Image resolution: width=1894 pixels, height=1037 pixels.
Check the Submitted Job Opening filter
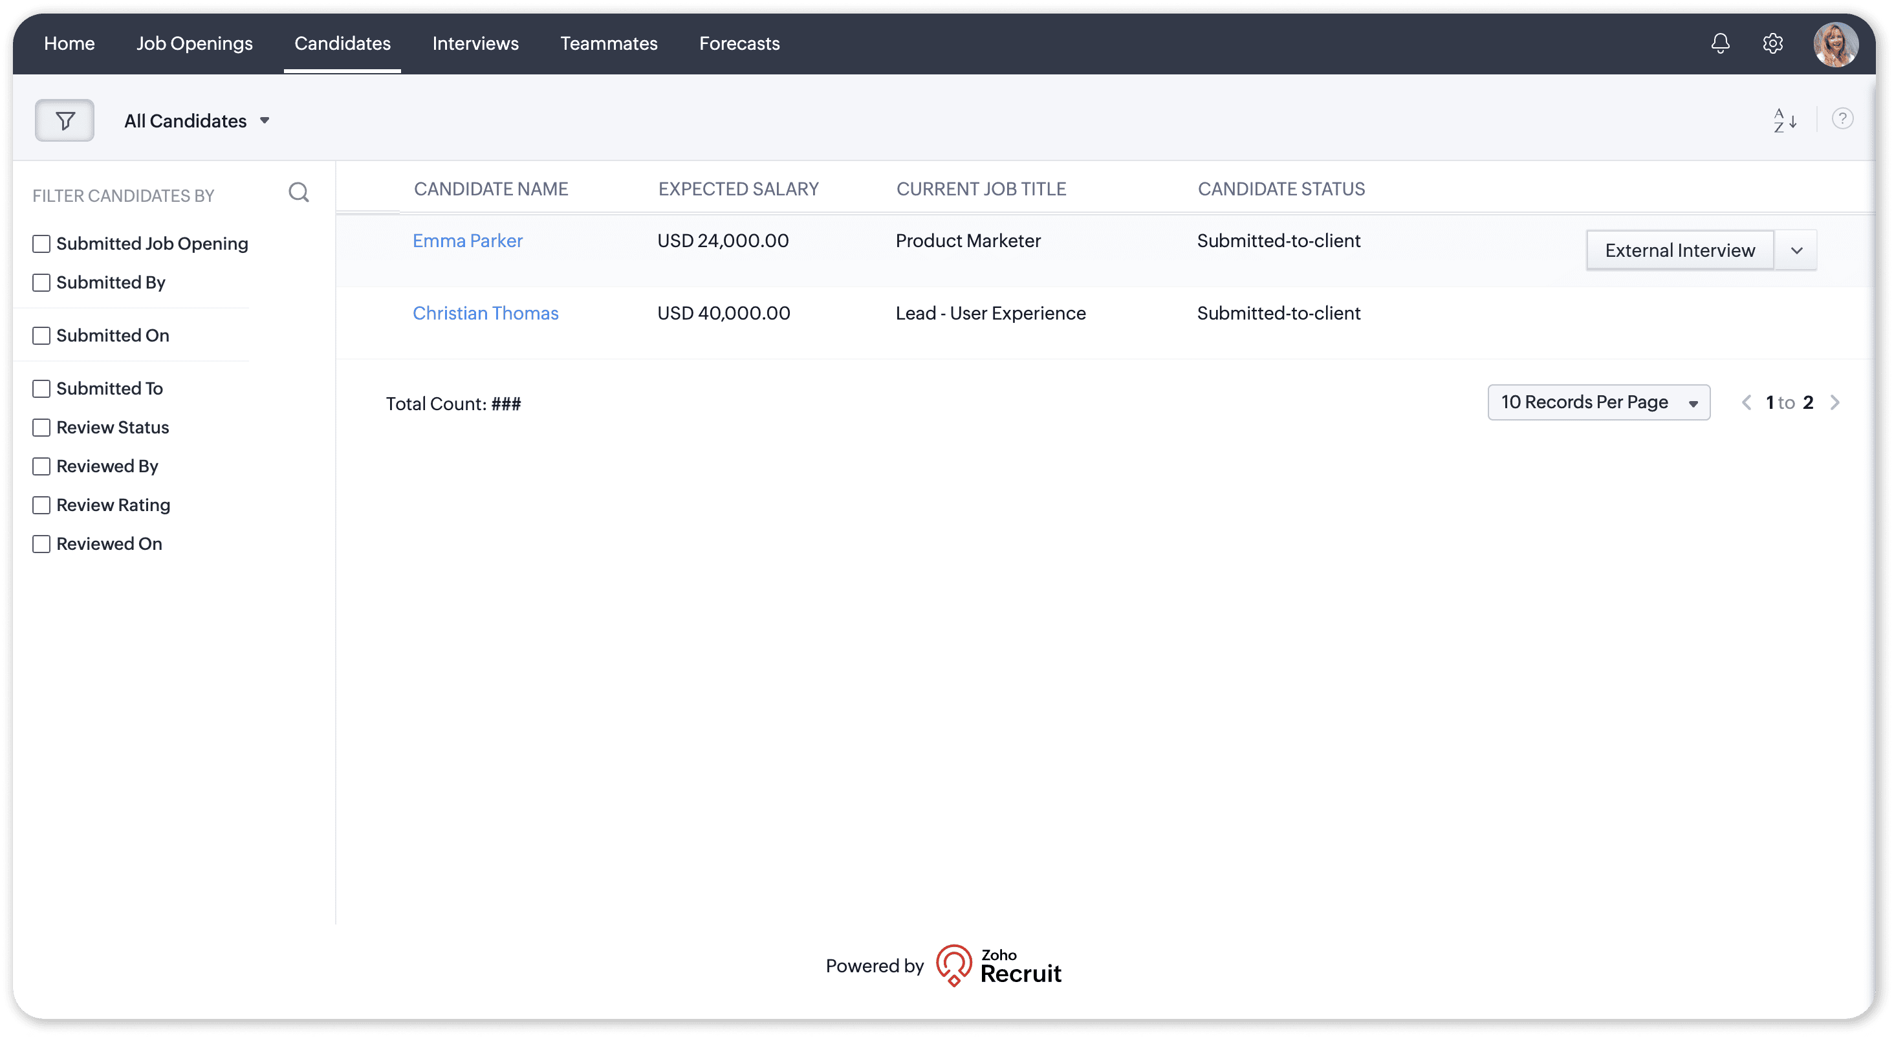tap(41, 243)
